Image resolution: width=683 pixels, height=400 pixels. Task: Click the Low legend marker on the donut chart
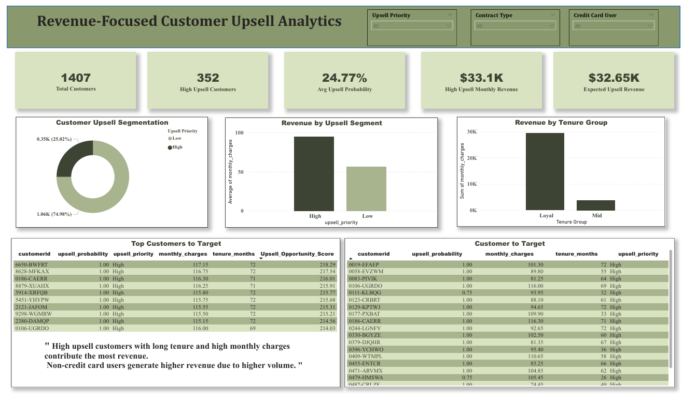[x=170, y=138]
